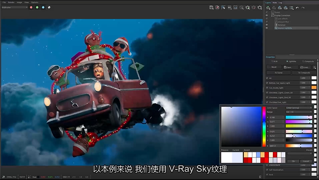Open the 50% zoom scale icon

click(230, 8)
